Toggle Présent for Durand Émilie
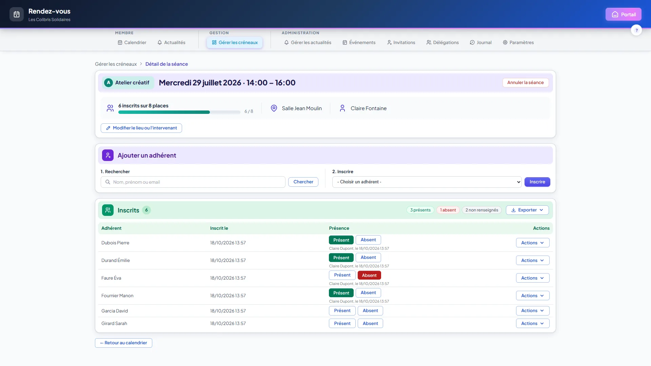The image size is (651, 366). (x=341, y=258)
